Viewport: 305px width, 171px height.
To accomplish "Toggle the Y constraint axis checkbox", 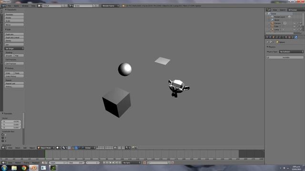I will [3, 138].
